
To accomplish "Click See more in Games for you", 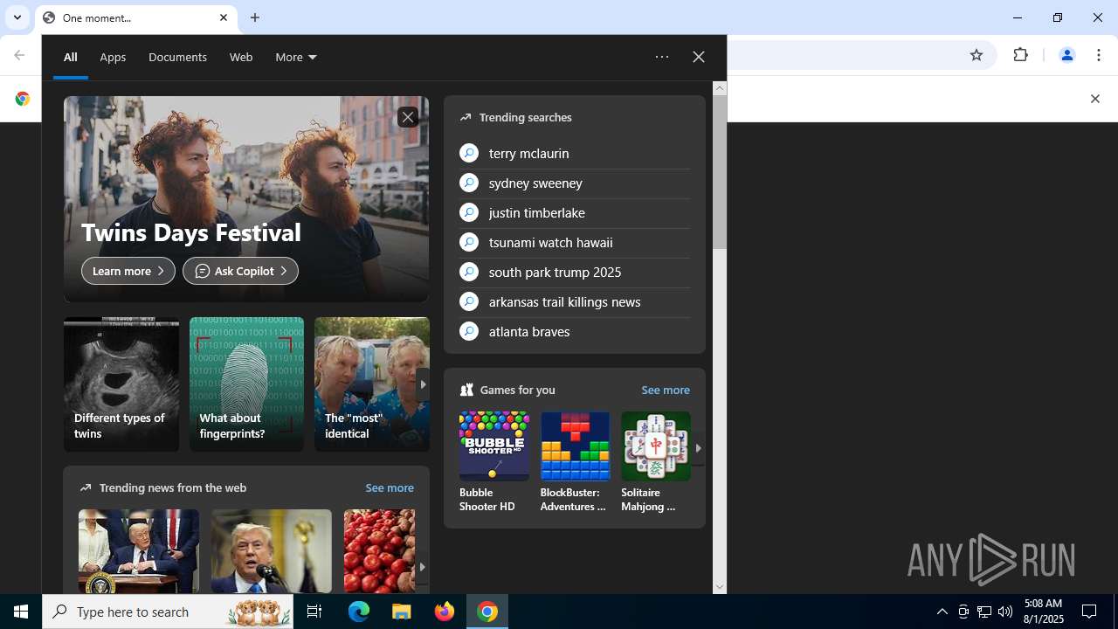I will click(666, 390).
